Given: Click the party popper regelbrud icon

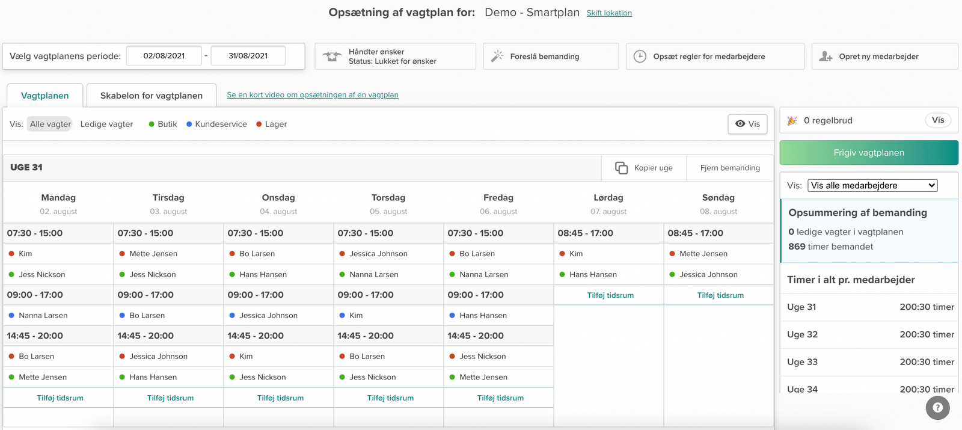Looking at the screenshot, I should (x=792, y=120).
